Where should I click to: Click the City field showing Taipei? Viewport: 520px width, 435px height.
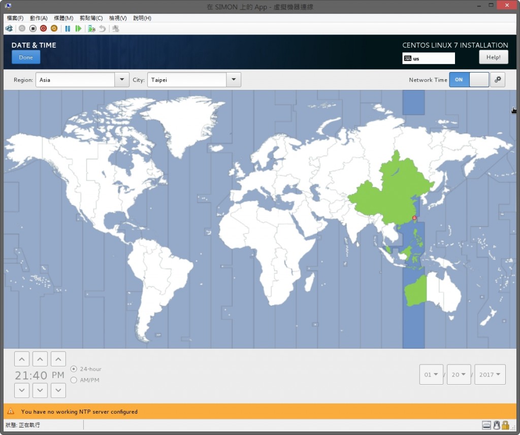[187, 80]
